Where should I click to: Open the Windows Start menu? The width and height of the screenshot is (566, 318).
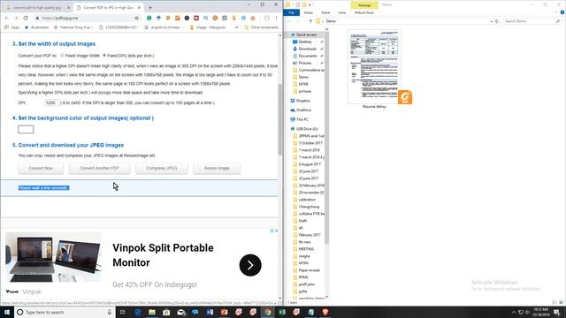(x=7, y=312)
